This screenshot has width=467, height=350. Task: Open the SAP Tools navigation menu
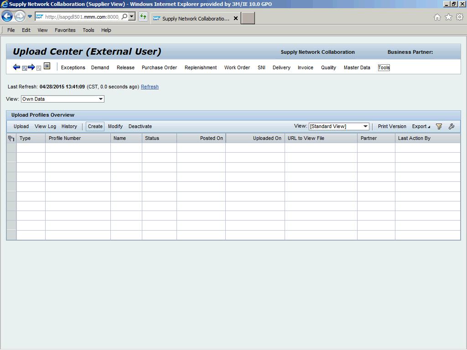pos(384,67)
